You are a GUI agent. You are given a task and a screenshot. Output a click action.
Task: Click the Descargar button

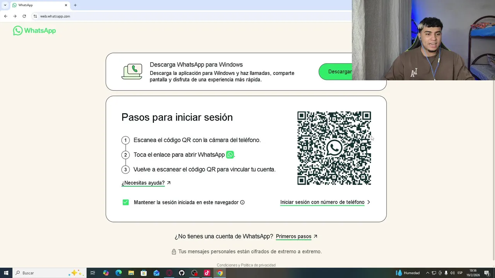336,72
